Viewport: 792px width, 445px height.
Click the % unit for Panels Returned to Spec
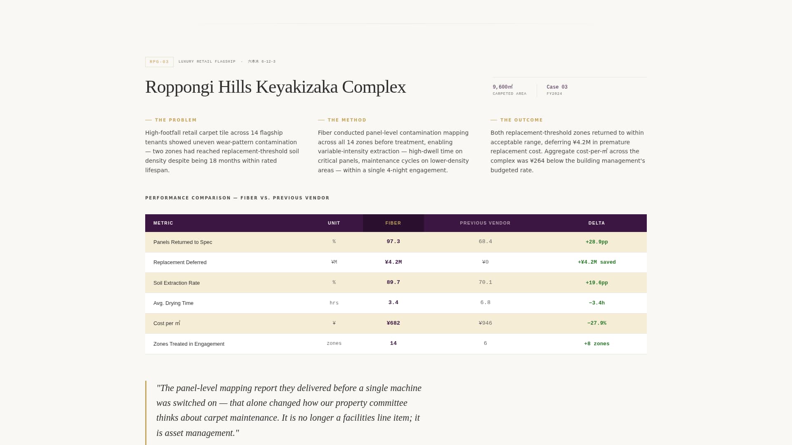(334, 242)
